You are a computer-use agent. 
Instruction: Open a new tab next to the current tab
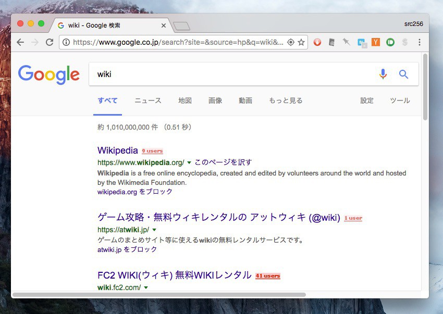tap(181, 26)
